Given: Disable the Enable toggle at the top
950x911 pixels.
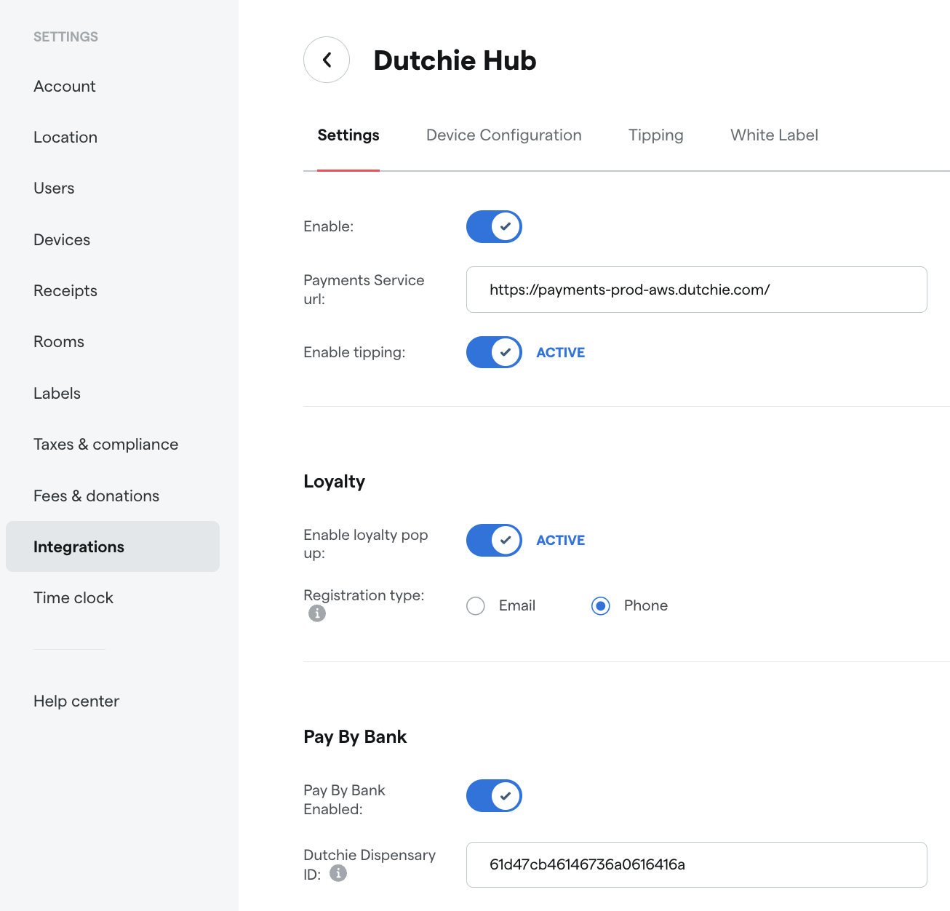Looking at the screenshot, I should point(494,226).
